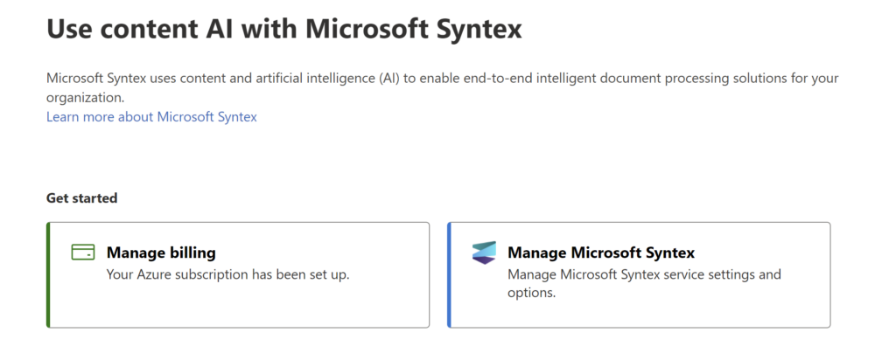Click the Get started section label
This screenshot has width=896, height=360.
click(81, 198)
